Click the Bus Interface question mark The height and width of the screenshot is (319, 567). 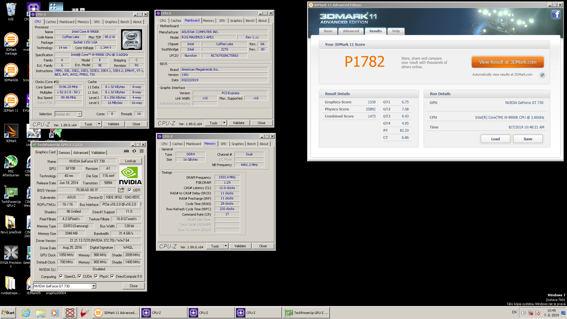pyautogui.click(x=141, y=204)
